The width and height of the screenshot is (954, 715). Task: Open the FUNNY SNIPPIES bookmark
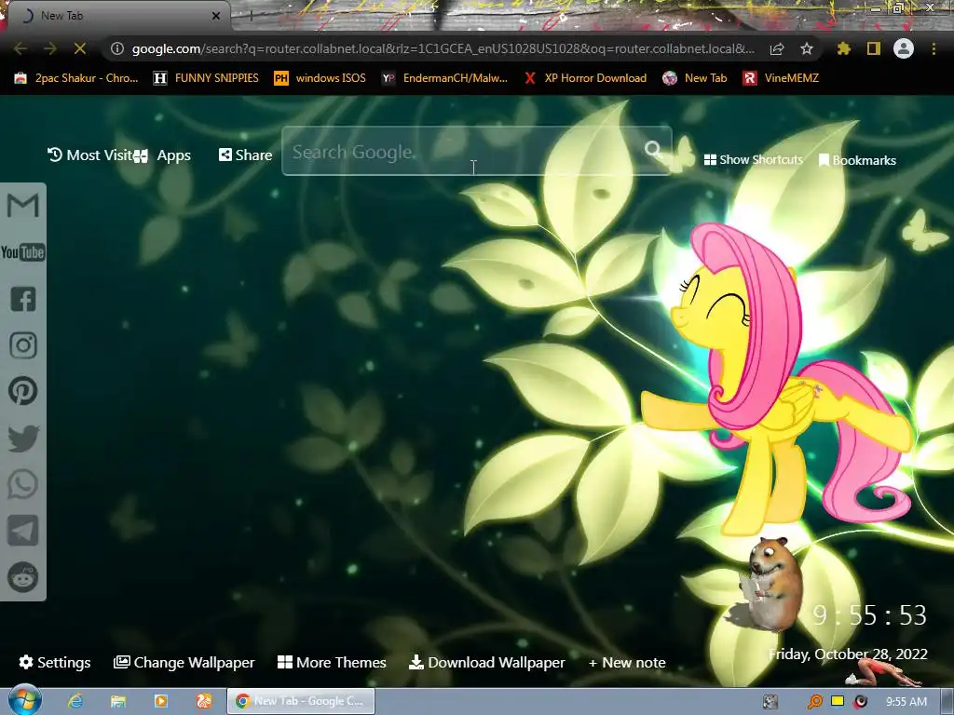206,78
